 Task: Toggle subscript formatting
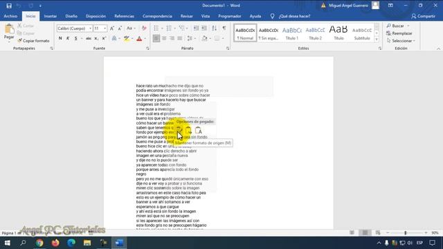[96, 38]
